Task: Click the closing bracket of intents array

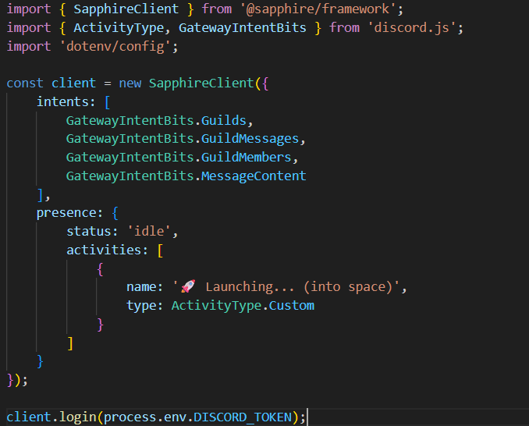Action: [40, 195]
